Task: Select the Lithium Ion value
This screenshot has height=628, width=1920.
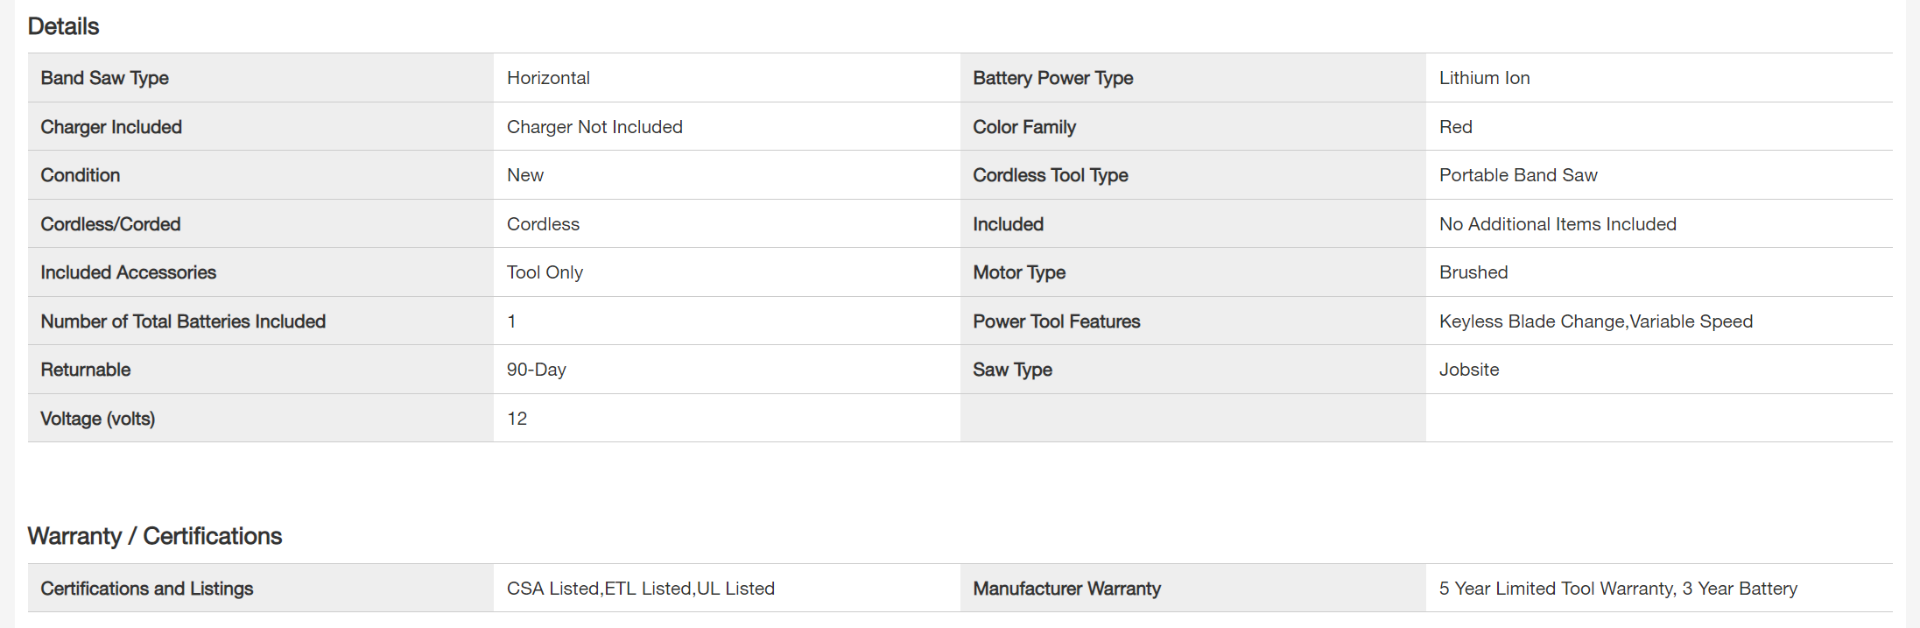Action: (x=1484, y=78)
